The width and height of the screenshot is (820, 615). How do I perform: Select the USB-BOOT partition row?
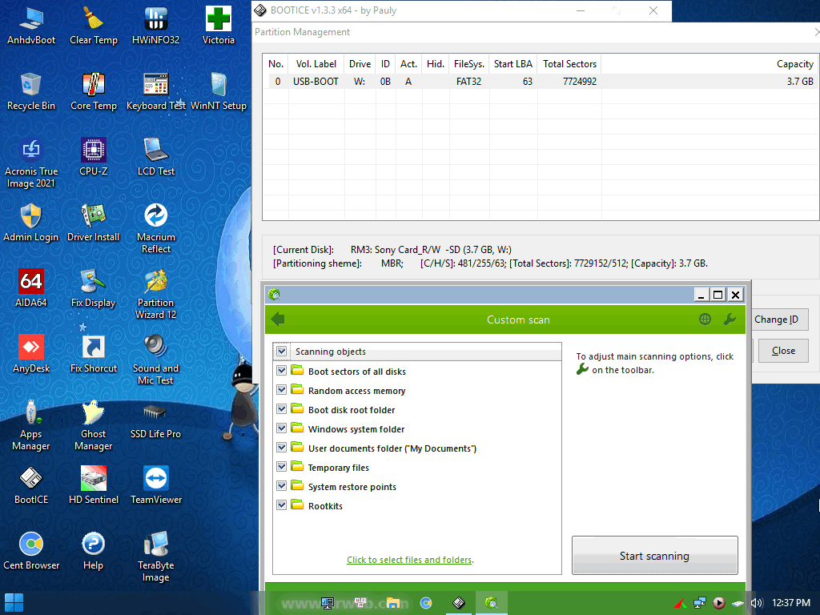point(541,81)
